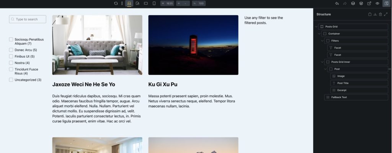Collapse the Filters node chevron
Viewport: 392px width, 153px height.
322,41
